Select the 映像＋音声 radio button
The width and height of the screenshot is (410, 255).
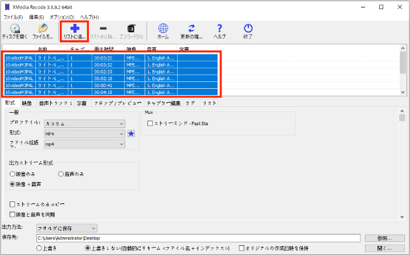pos(13,184)
